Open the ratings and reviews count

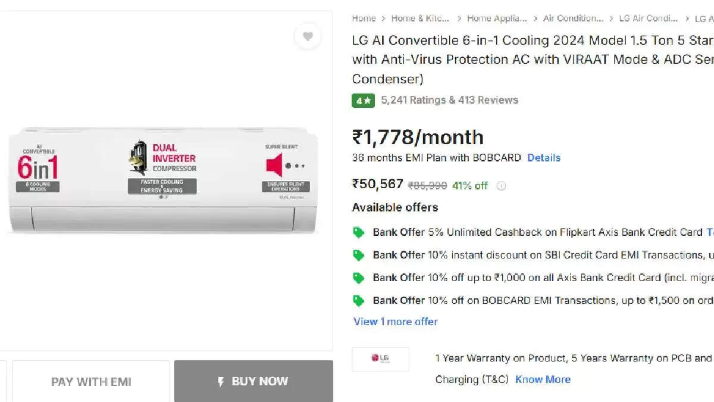[449, 100]
